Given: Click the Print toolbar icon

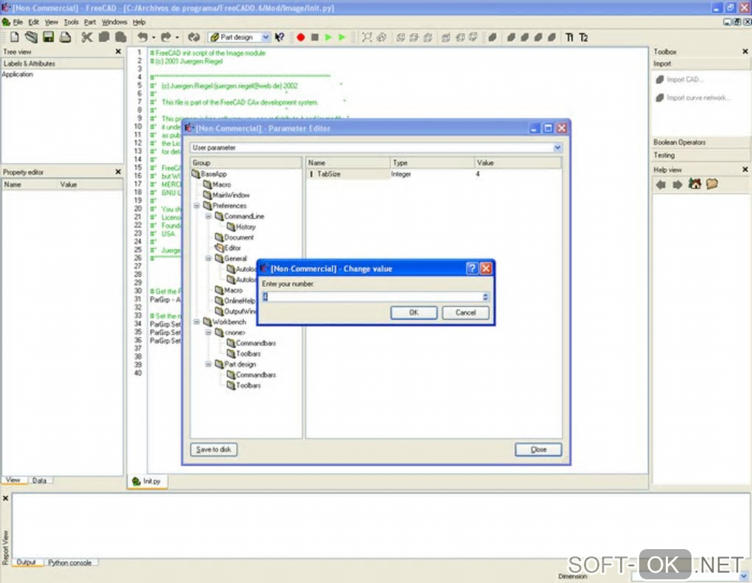Looking at the screenshot, I should pos(65,37).
